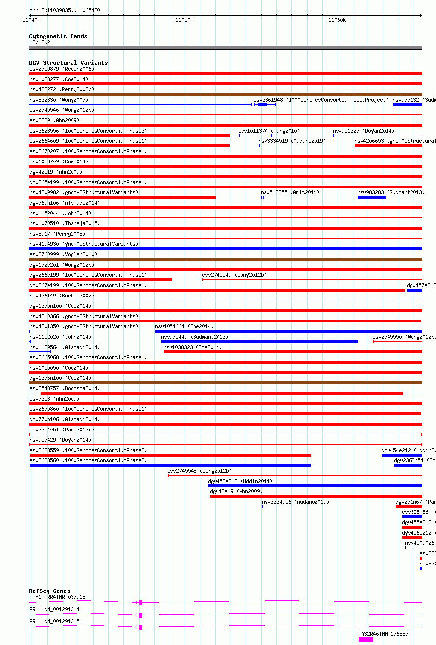
Task: Open esv3628556 (1000GenomesConsortiumPhase3) label
Action: 88,131
